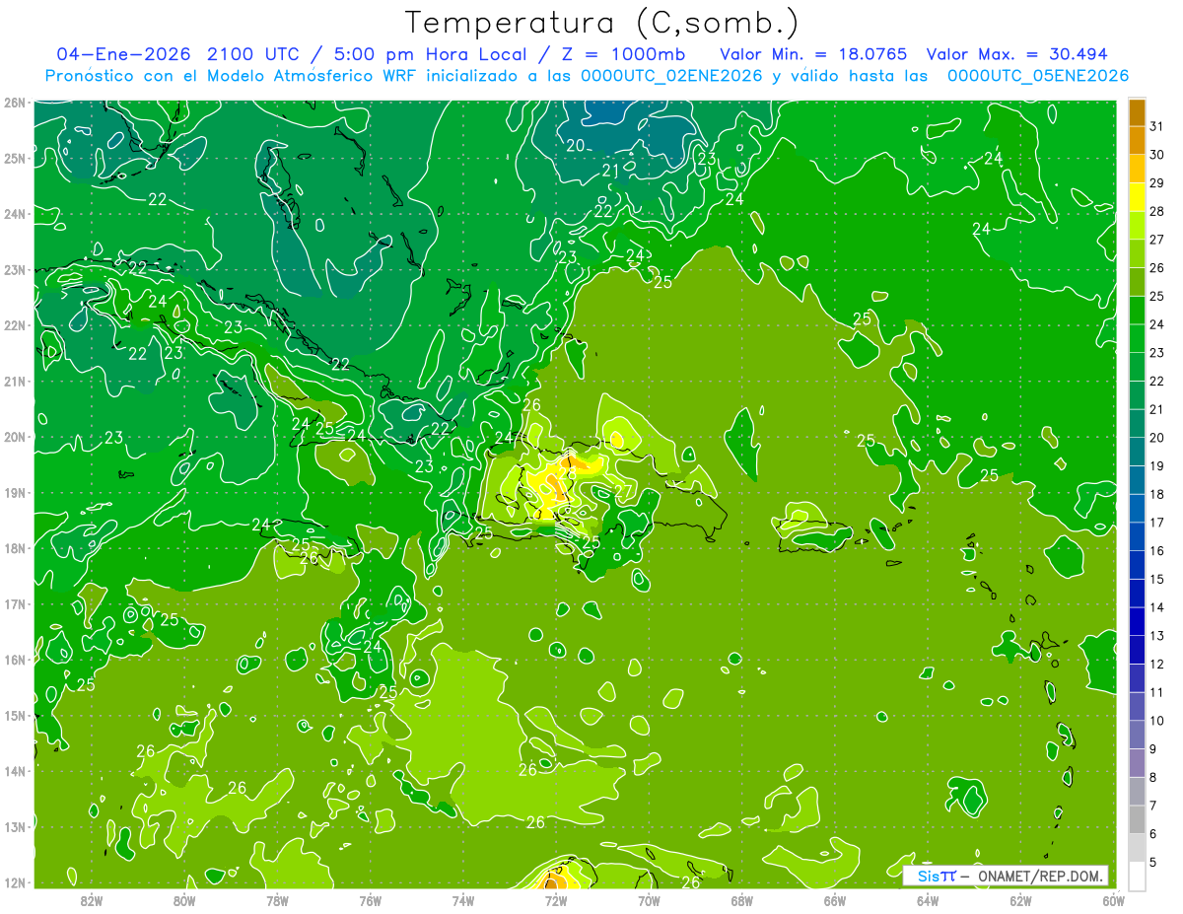1183x914 pixels.
Task: Click the '80W' longitude axis label
Action: [x=183, y=899]
